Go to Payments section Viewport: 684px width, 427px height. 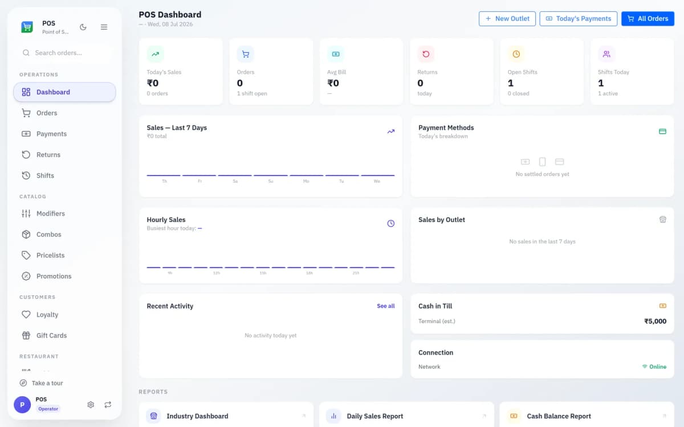(x=64, y=134)
